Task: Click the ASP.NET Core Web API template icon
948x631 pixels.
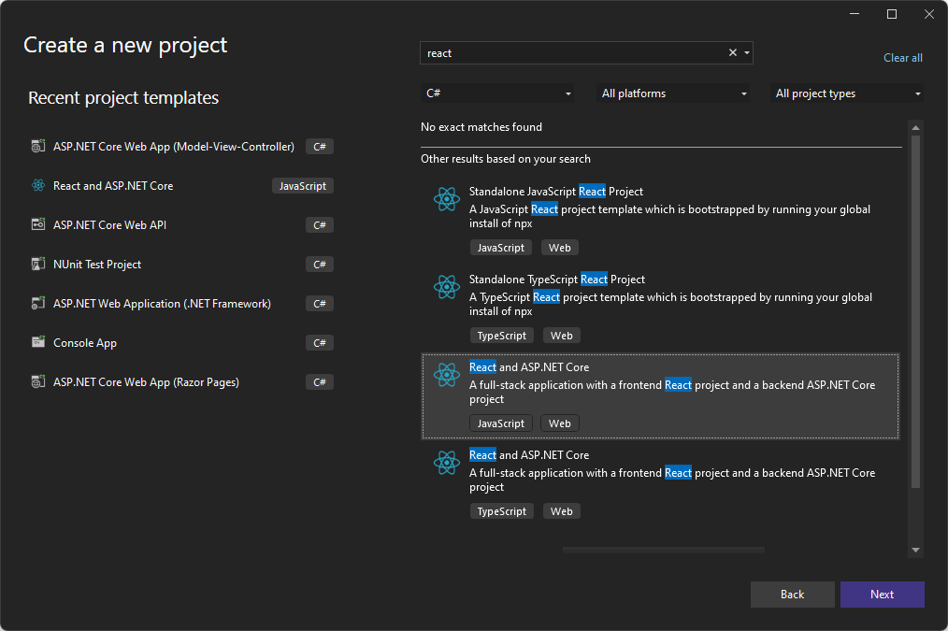Action: coord(38,225)
